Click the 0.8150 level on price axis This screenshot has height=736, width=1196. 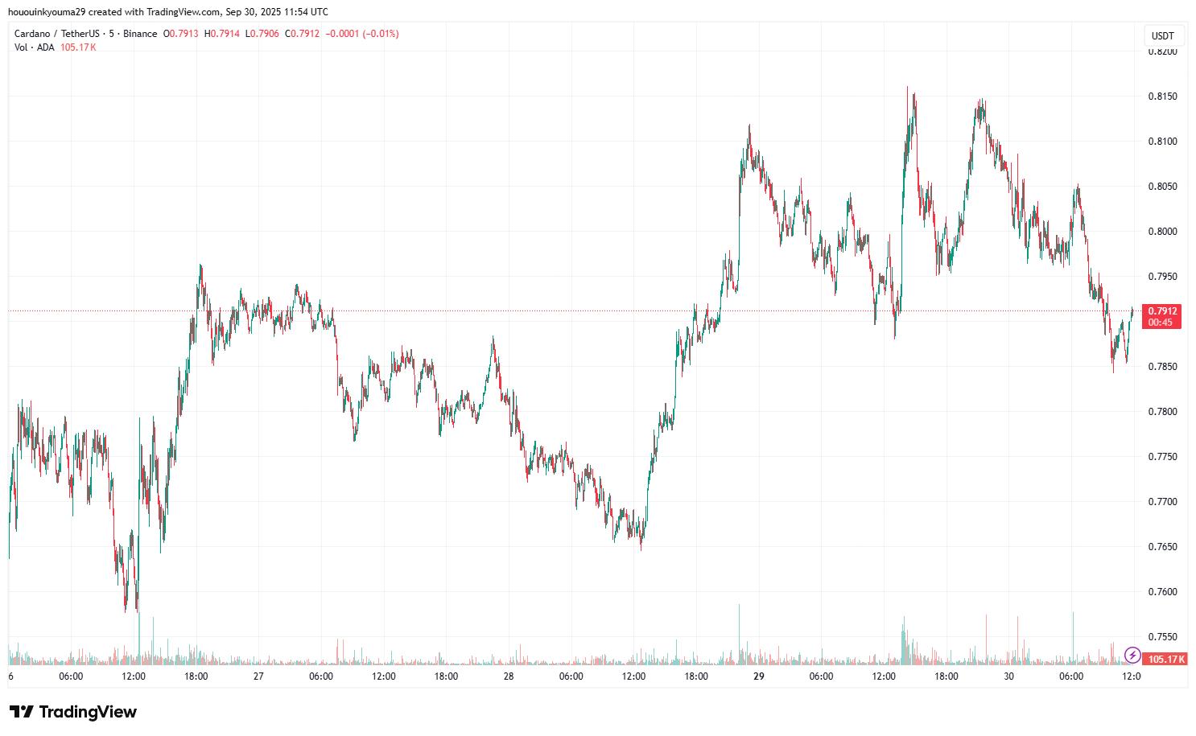coord(1162,97)
